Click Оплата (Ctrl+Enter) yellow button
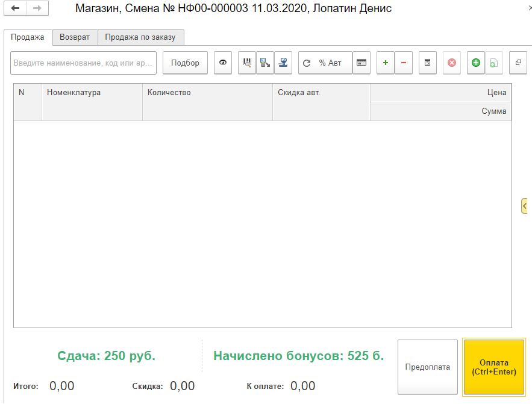The image size is (532, 404). [x=494, y=367]
